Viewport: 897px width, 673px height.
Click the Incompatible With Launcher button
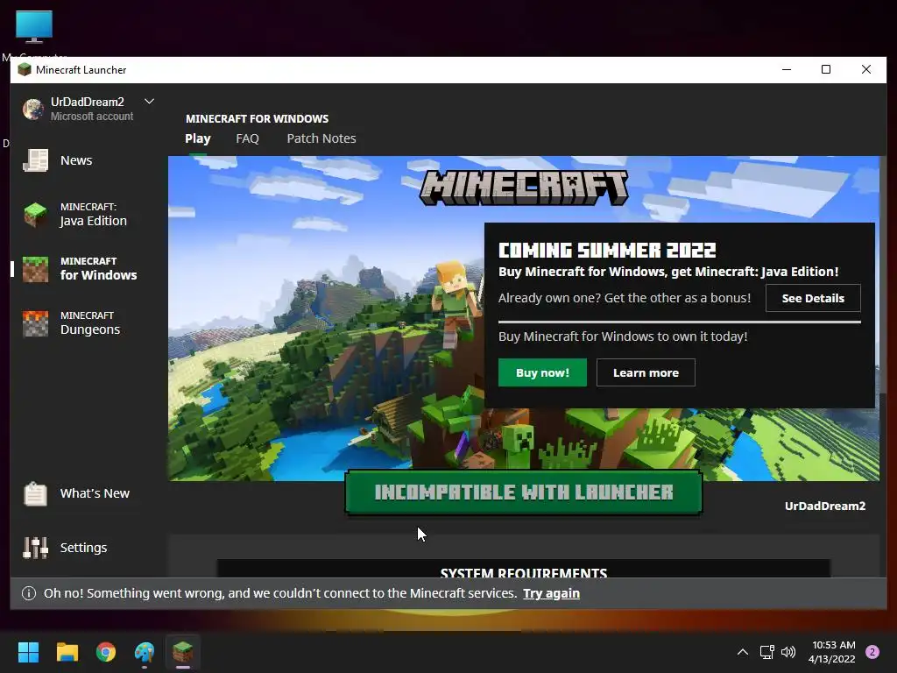(x=524, y=492)
